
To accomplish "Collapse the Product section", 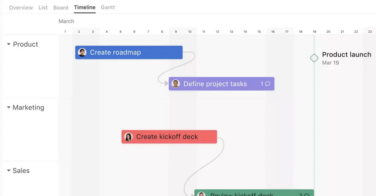I will click(8, 44).
